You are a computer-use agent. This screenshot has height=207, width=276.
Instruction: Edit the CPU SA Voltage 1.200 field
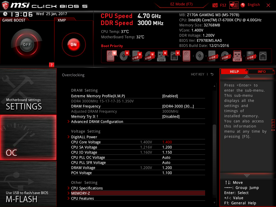[167, 147]
